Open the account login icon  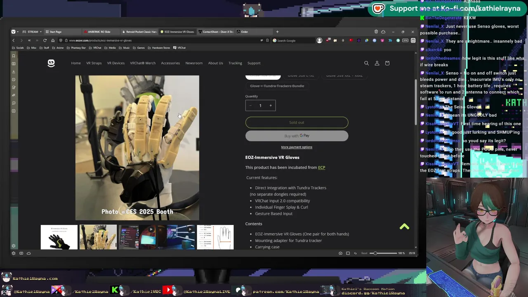pyautogui.click(x=377, y=63)
